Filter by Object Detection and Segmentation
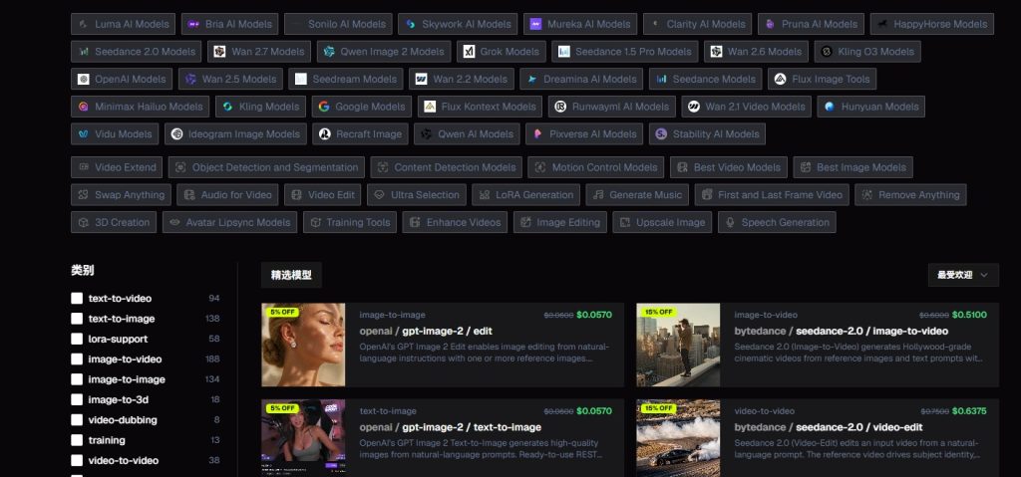 tap(266, 167)
